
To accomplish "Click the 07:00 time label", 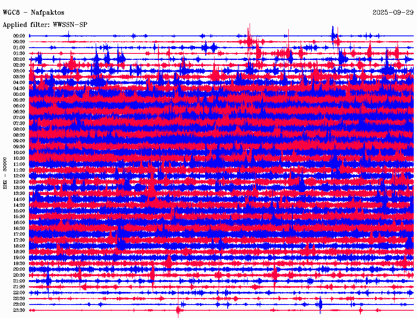I will pyautogui.click(x=19, y=117).
